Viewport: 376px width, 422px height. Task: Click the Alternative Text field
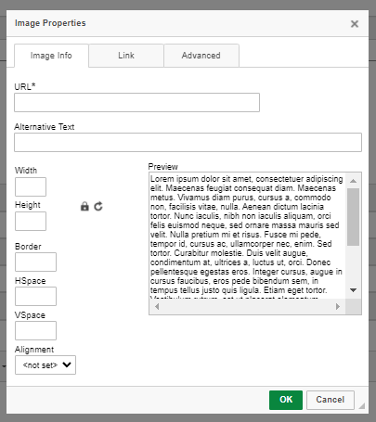pos(188,142)
